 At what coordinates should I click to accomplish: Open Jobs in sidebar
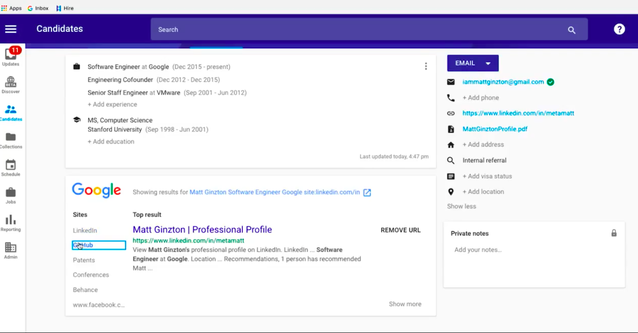point(11,195)
